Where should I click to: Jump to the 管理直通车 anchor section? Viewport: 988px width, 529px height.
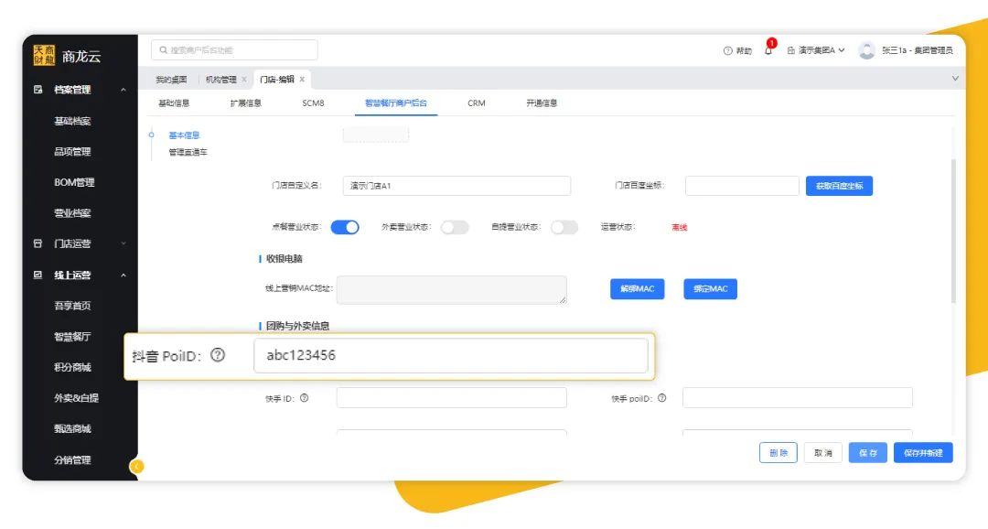click(188, 152)
